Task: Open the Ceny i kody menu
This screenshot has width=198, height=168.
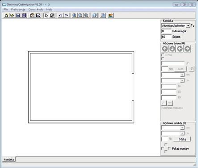Action: pyautogui.click(x=36, y=9)
